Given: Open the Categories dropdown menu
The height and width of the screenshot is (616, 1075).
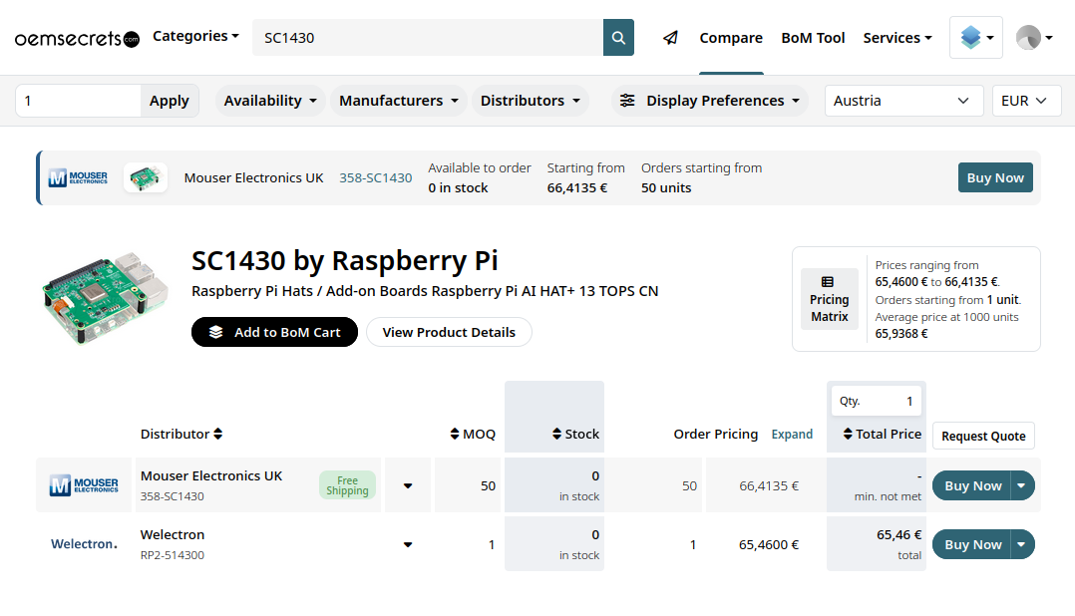Looking at the screenshot, I should [x=195, y=36].
